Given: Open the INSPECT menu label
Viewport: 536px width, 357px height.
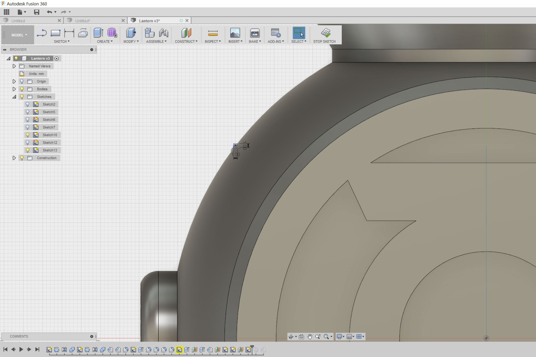Looking at the screenshot, I should [x=213, y=42].
